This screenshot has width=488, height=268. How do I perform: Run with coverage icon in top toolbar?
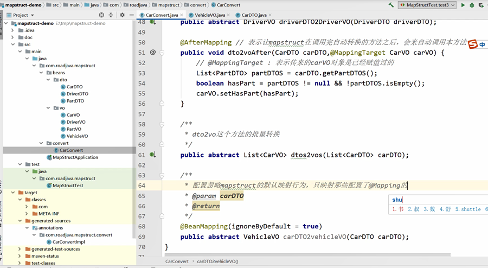coord(481,5)
